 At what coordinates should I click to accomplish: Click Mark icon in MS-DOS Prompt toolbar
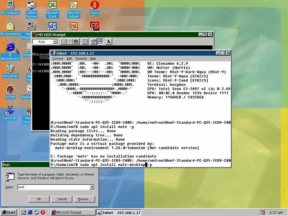[63, 42]
